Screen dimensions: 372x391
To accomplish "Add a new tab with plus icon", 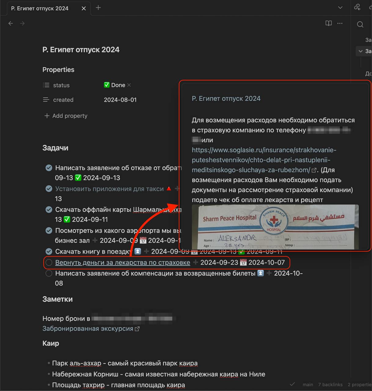I will pyautogui.click(x=98, y=8).
